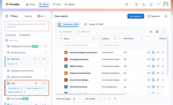This screenshot has width=173, height=105.
Task: Add Kurrajong Earthworks to list icon
Action: (x=163, y=59)
